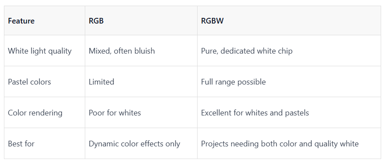The width and height of the screenshot is (389, 166).
Task: Select 'Projects needing both color' cell
Action: pyautogui.click(x=289, y=143)
